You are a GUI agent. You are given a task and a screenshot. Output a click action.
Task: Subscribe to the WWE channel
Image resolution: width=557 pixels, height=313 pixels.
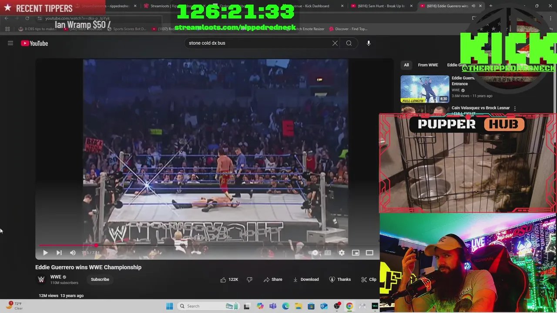point(100,280)
